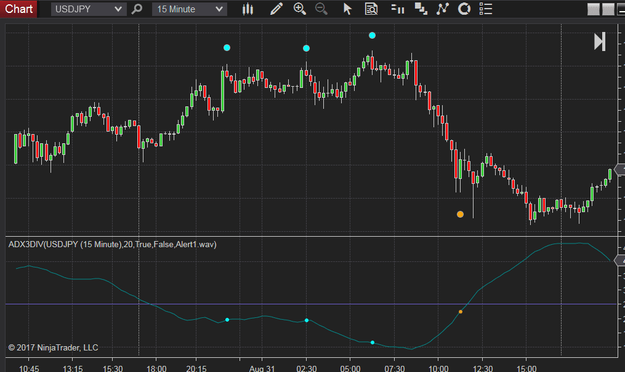Screen dimensions: 625x372
Task: Click the overlapping panels toolbar icon
Action: (x=421, y=9)
